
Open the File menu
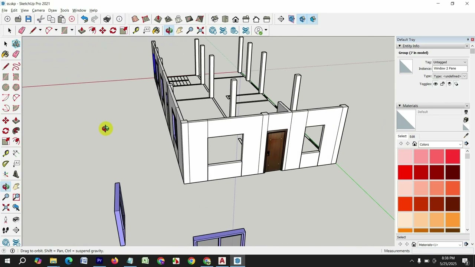(x=4, y=10)
